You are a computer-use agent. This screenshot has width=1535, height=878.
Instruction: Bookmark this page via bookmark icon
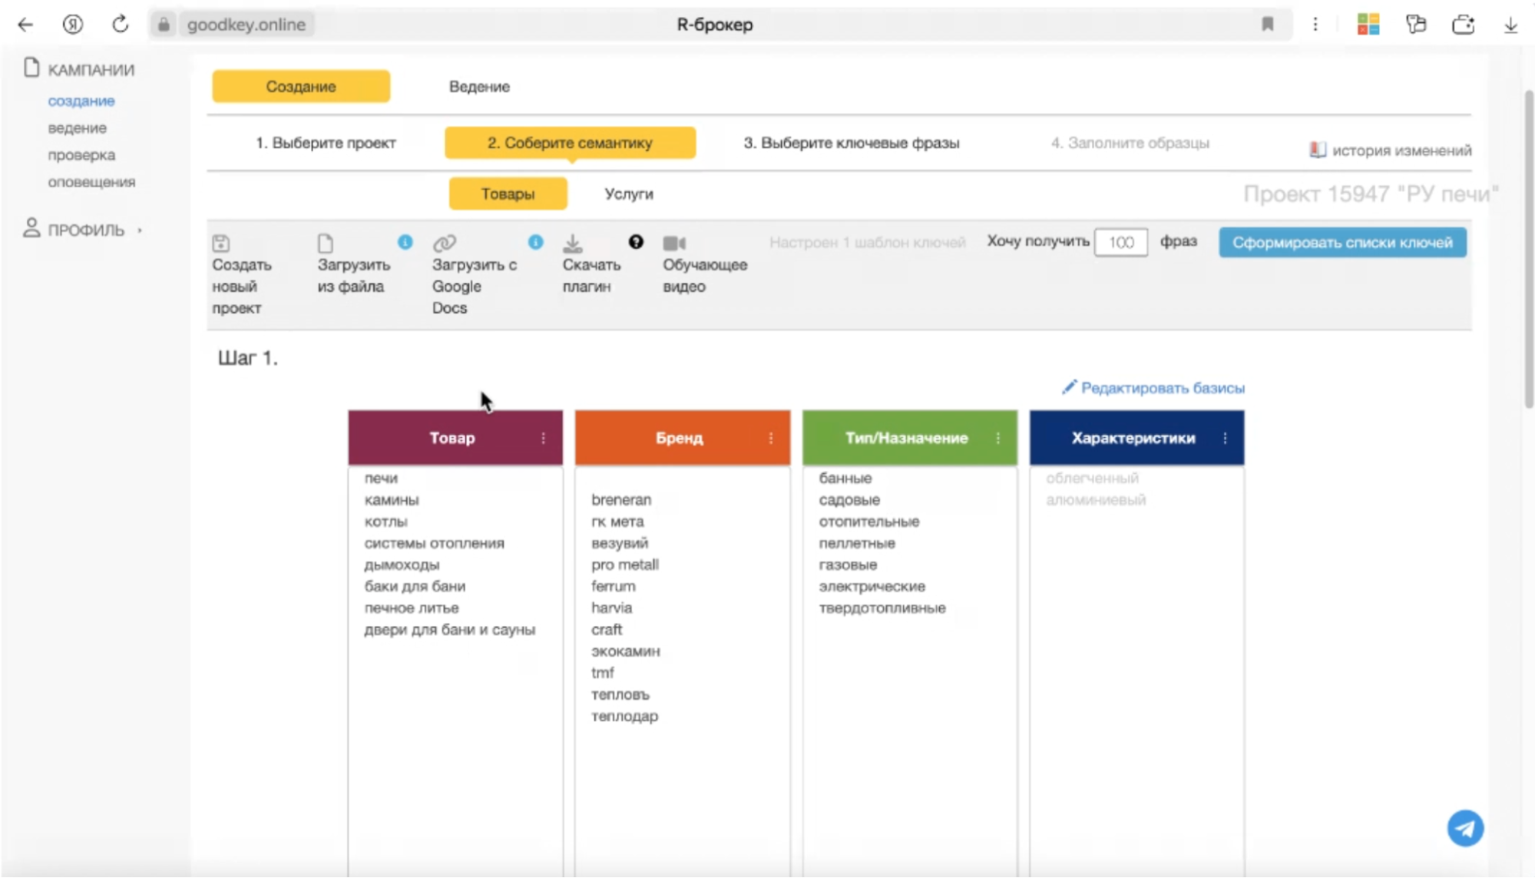click(x=1268, y=25)
